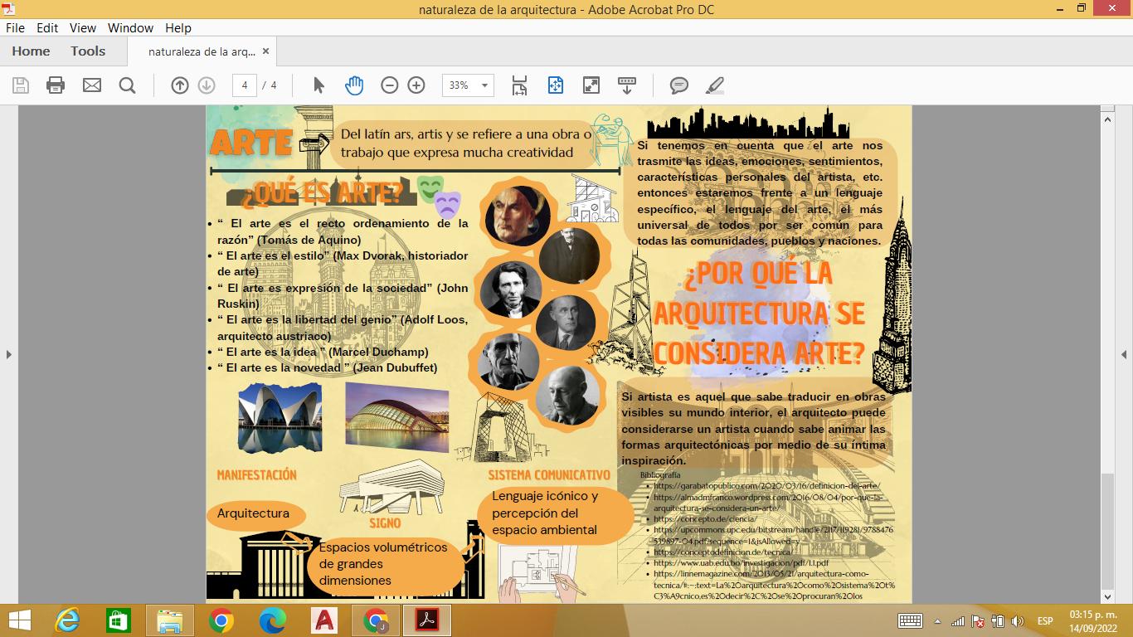Open the volume speaker icon
Viewport: 1133px width, 637px height.
click(1018, 621)
